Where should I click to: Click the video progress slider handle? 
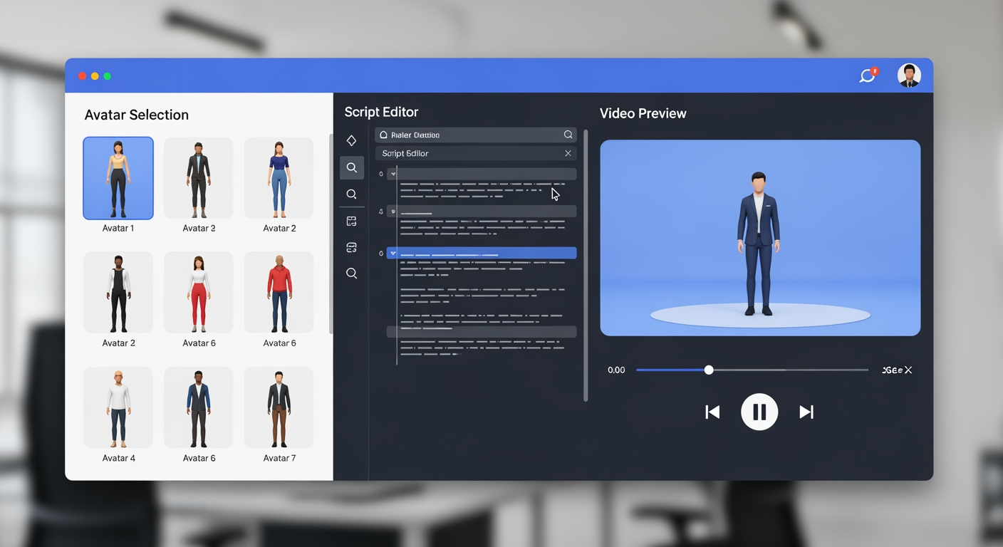[708, 370]
